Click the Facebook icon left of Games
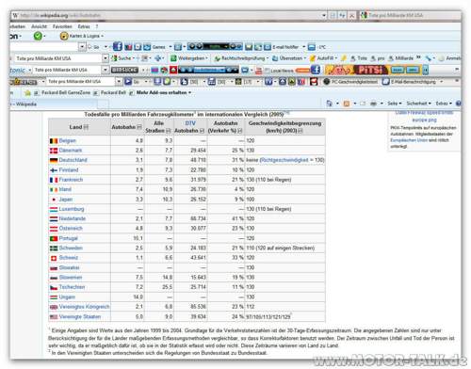The image size is (471, 369). [118, 46]
